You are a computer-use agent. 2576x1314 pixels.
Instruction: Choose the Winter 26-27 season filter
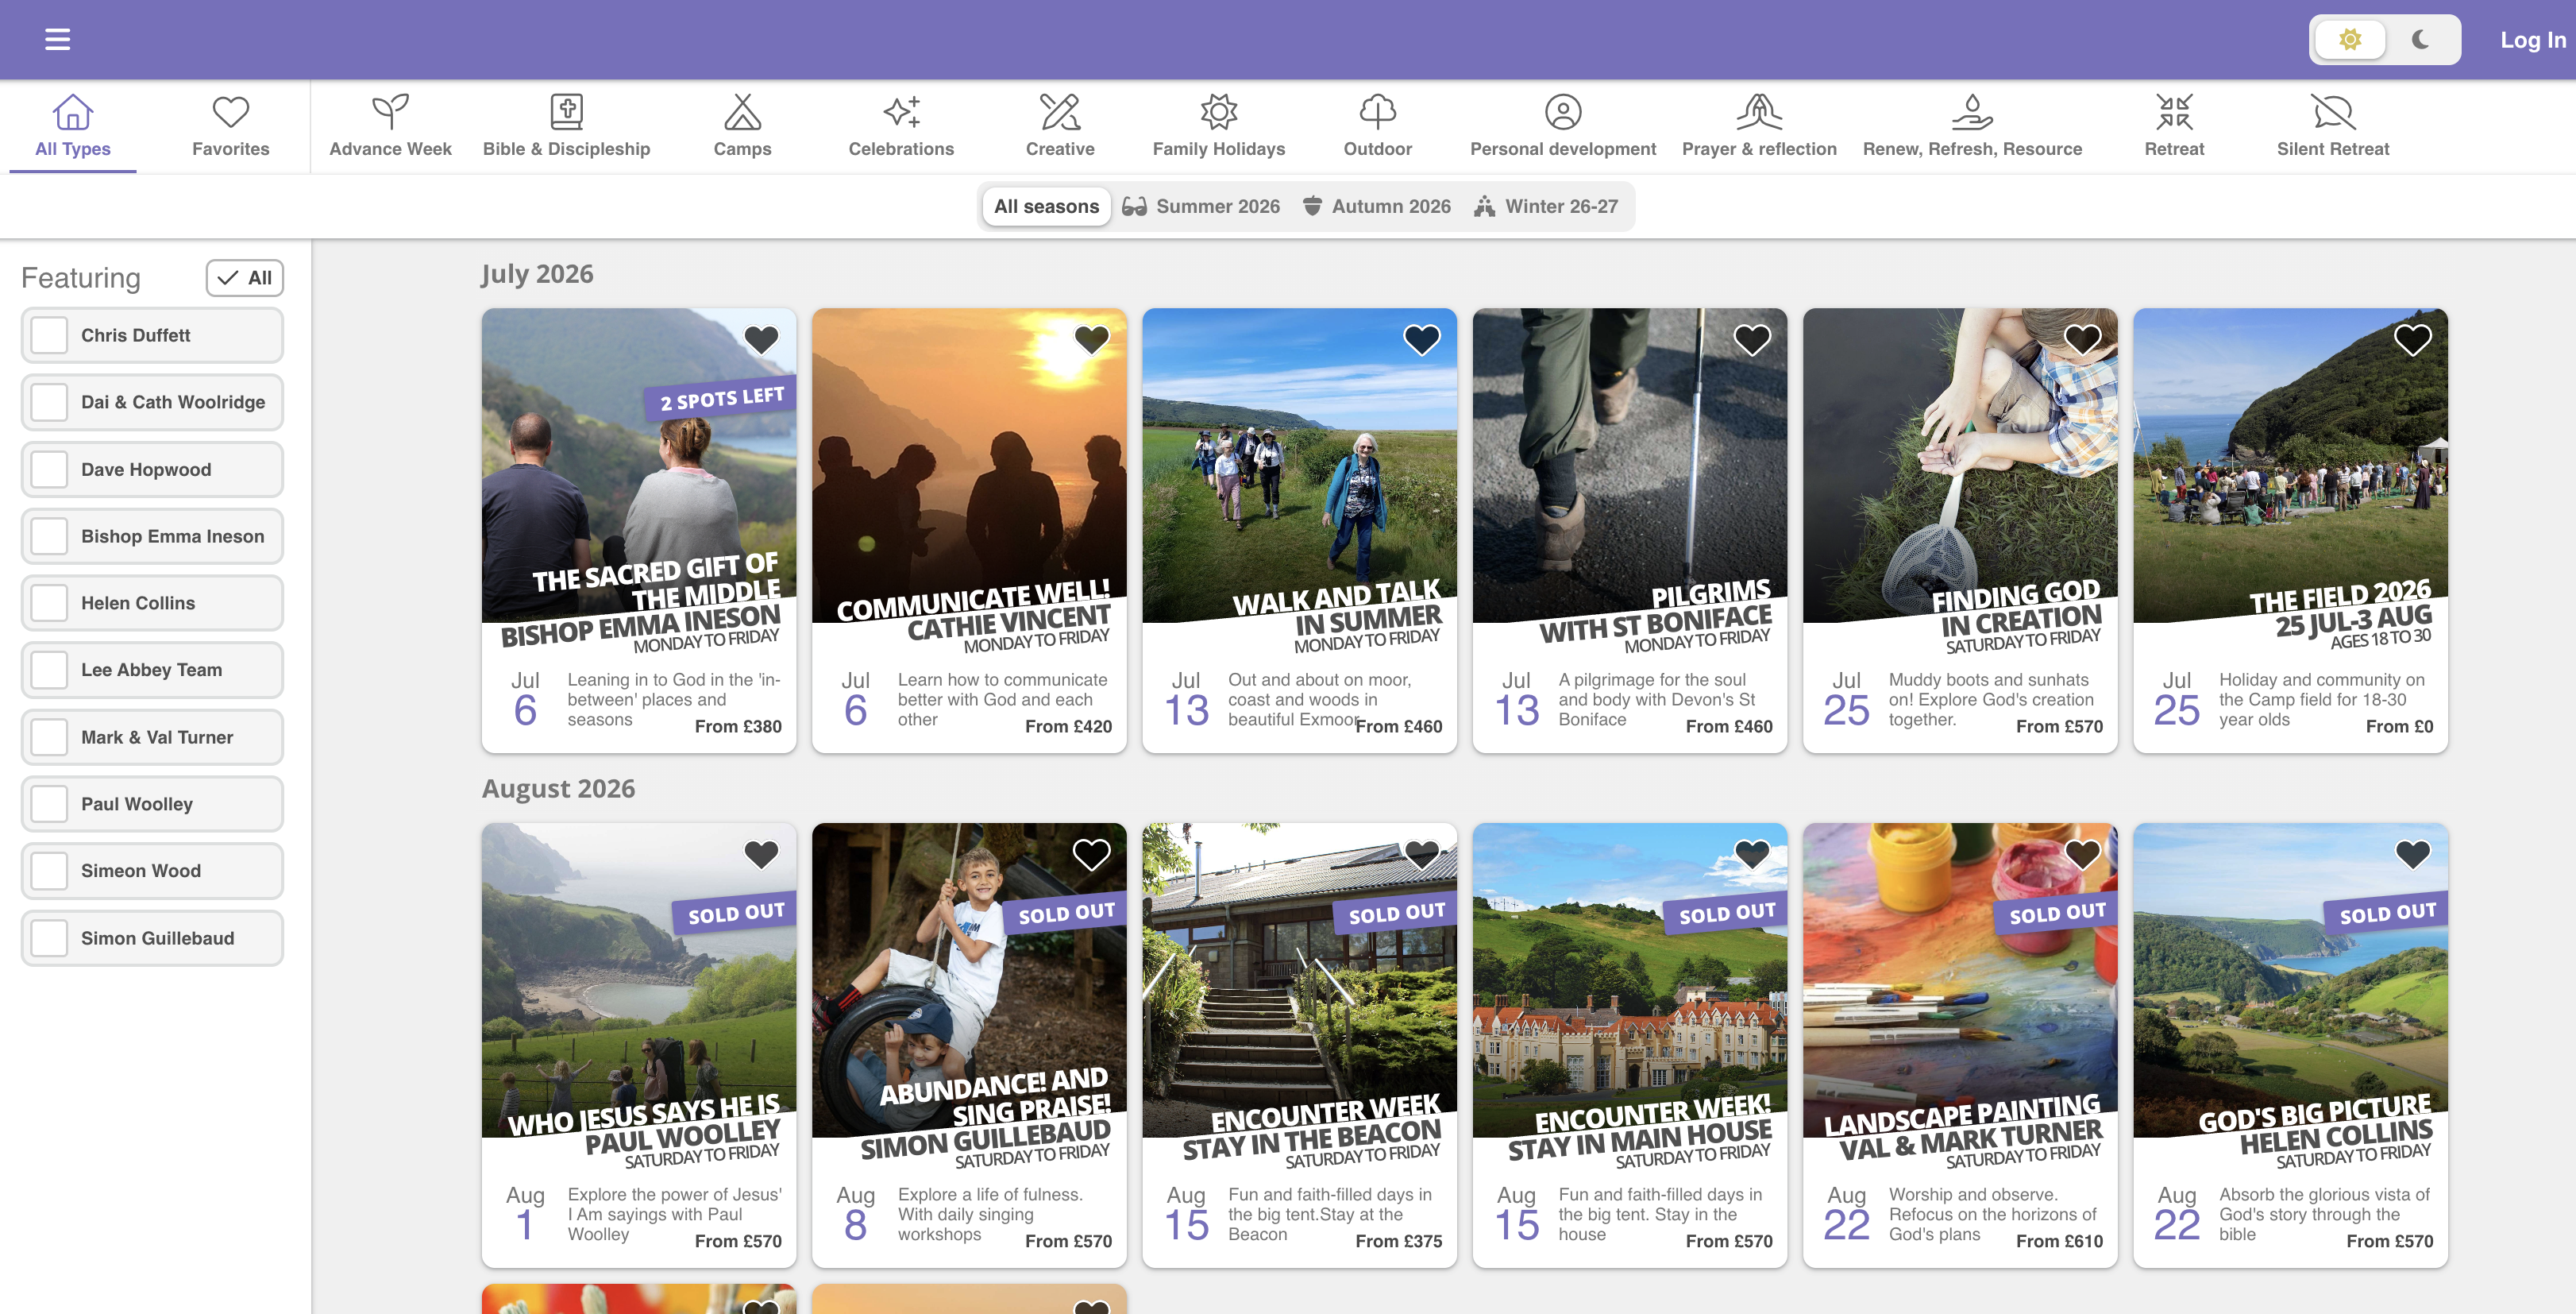pyautogui.click(x=1546, y=207)
